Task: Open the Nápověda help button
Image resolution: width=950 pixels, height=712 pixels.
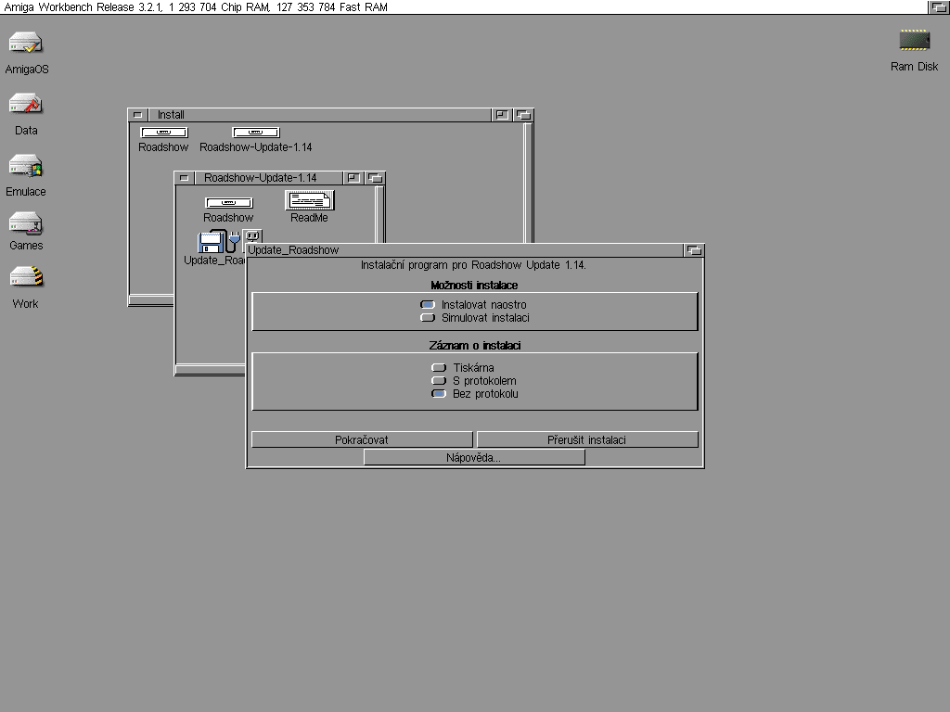Action: point(474,458)
